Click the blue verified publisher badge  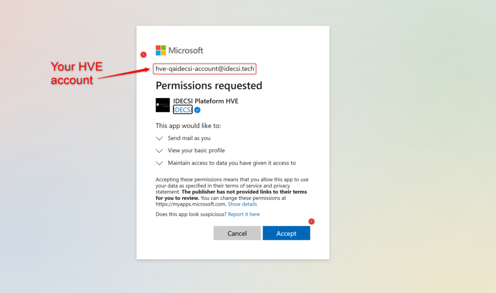197,110
